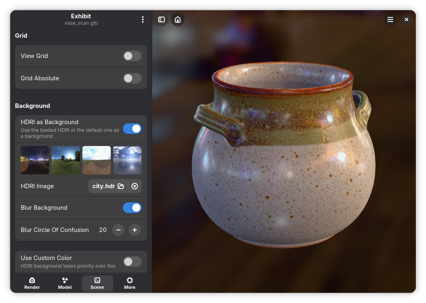Open the More tab
This screenshot has width=426, height=303.
click(x=130, y=284)
